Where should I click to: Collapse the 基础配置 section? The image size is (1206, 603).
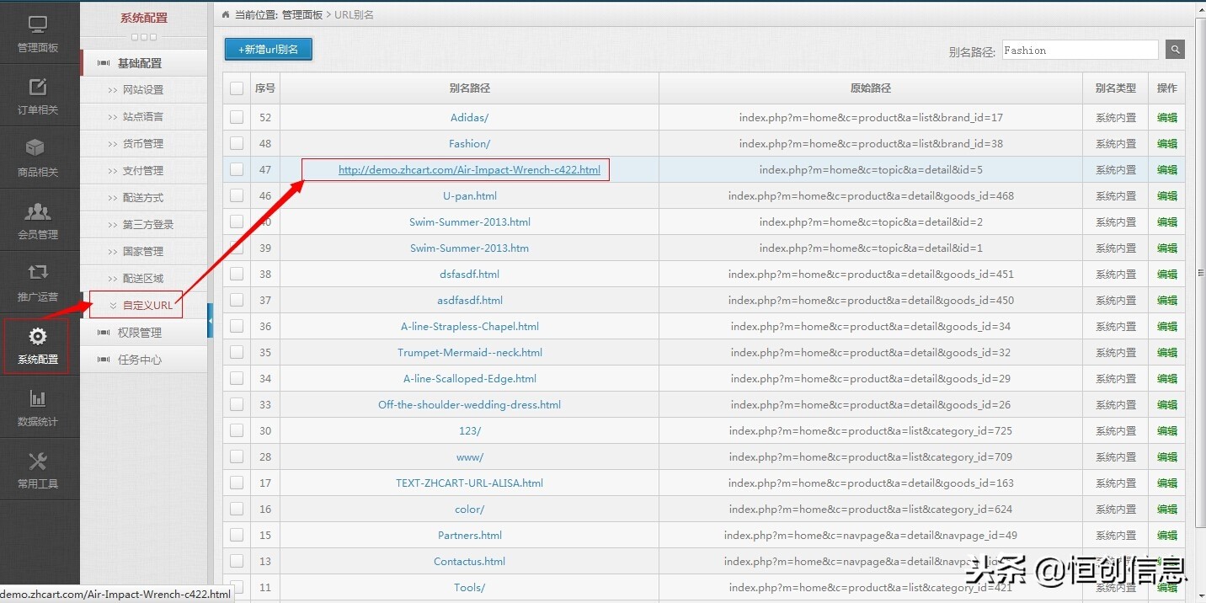pos(144,63)
